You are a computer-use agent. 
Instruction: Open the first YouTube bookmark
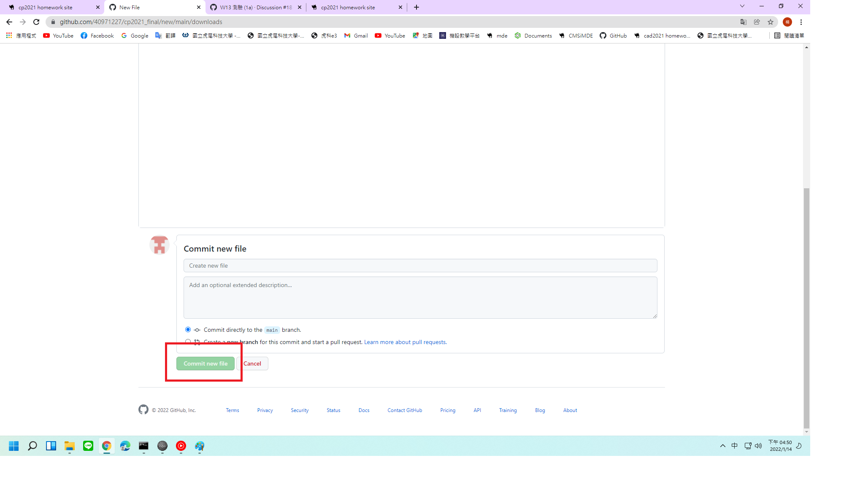click(58, 35)
